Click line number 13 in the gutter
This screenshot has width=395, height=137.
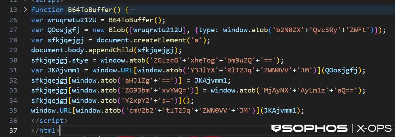(13, 10)
